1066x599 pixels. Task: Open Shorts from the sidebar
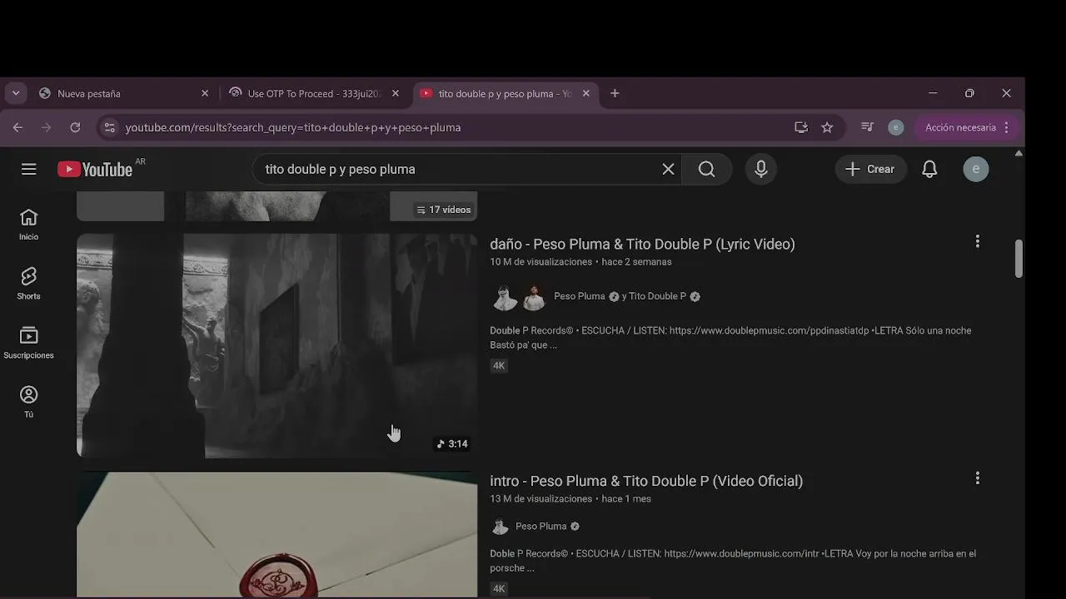pos(29,284)
